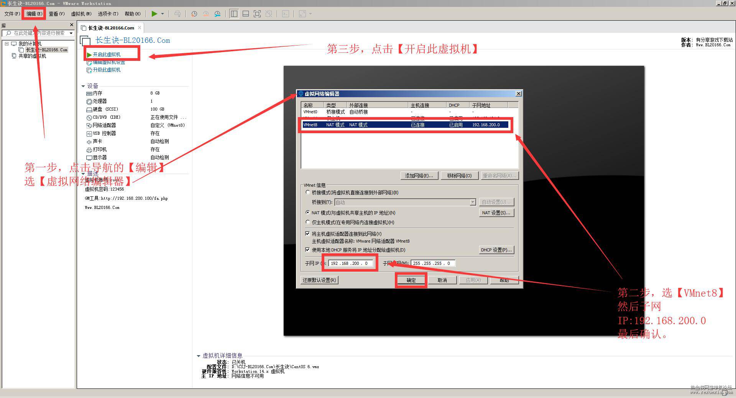Close the 库 library panel
The height and width of the screenshot is (398, 736).
(x=71, y=25)
